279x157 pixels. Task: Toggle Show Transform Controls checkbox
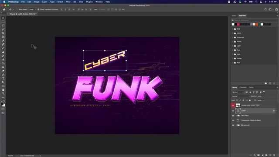tap(38, 10)
